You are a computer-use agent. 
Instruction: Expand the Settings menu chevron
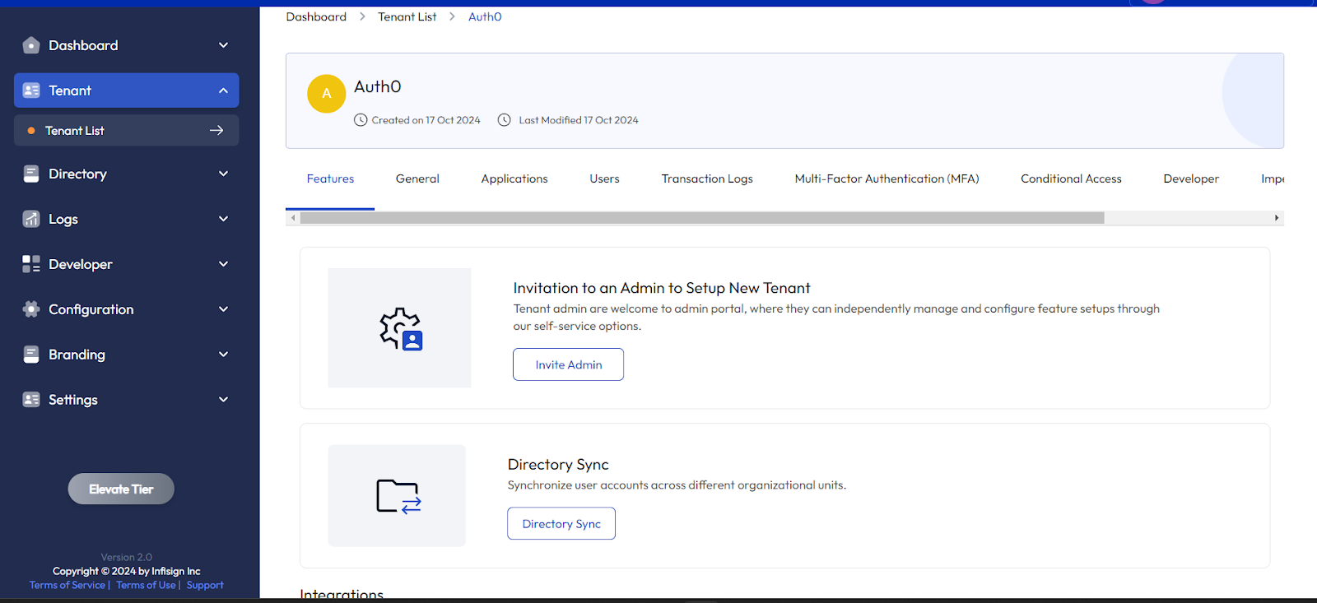[223, 400]
